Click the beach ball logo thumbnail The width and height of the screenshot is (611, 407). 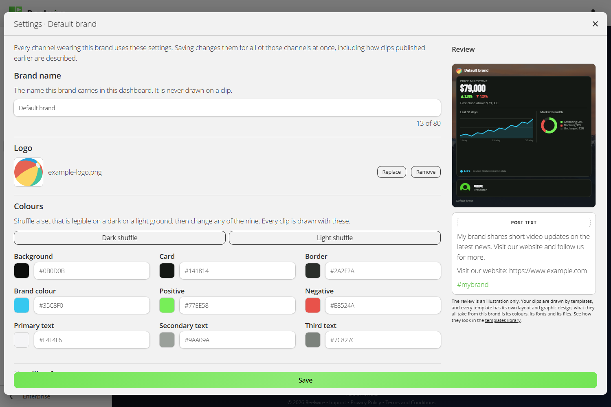[29, 172]
